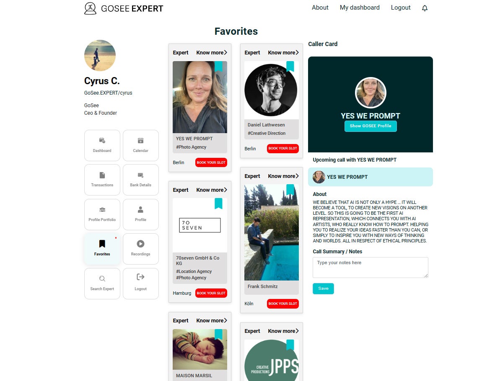Open the Dashboard tile in sidebar
The height and width of the screenshot is (381, 482).
[102, 145]
